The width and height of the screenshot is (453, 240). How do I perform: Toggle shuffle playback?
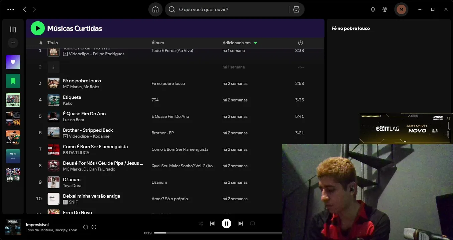click(200, 224)
